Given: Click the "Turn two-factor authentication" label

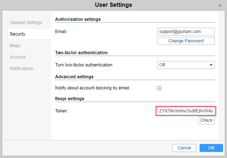Looking at the screenshot, I should [x=84, y=65].
